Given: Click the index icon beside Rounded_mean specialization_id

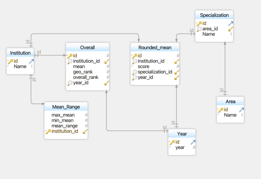Looking at the screenshot, I should tap(135, 72).
